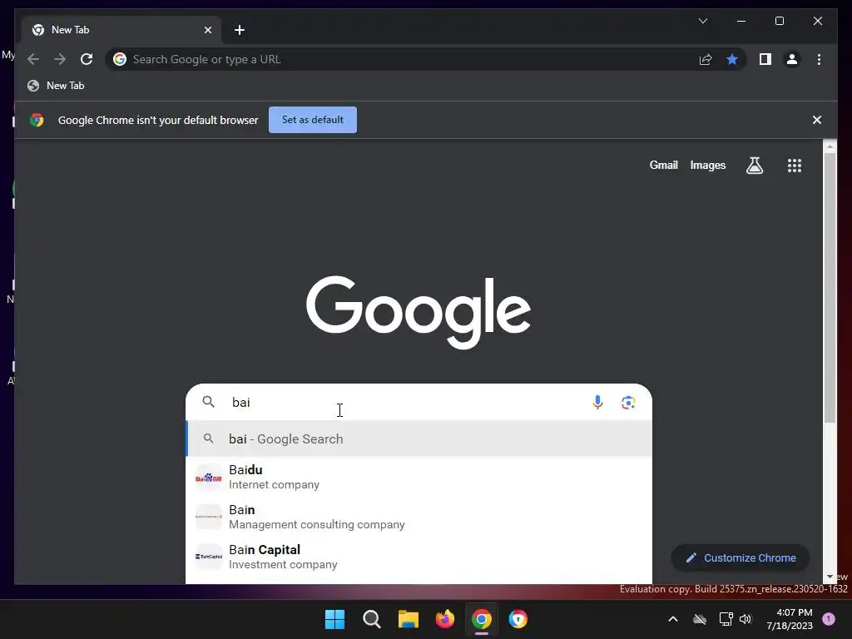Viewport: 852px width, 639px height.
Task: Start voice search with the microphone
Action: 597,402
